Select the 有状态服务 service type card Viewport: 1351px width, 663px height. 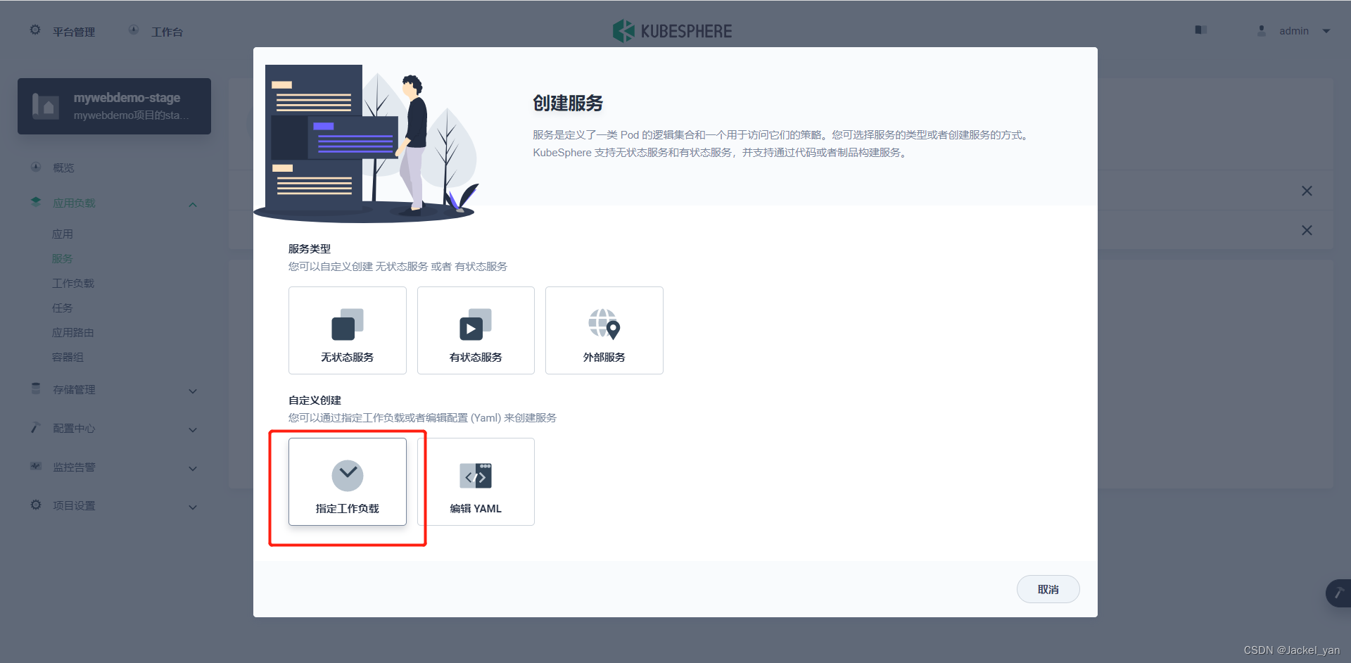pos(475,330)
